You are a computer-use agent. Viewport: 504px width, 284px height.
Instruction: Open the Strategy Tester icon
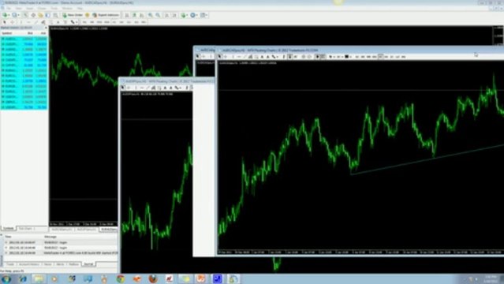pyautogui.click(x=55, y=15)
